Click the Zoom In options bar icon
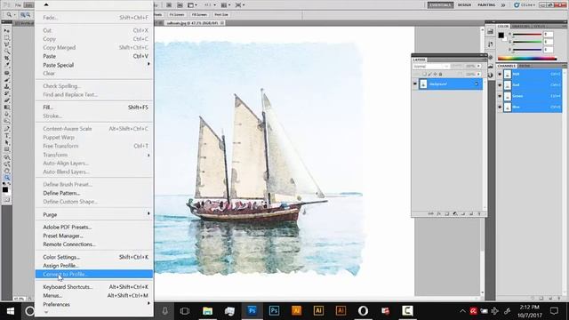Screen dimensions: 569x320 (22, 15)
